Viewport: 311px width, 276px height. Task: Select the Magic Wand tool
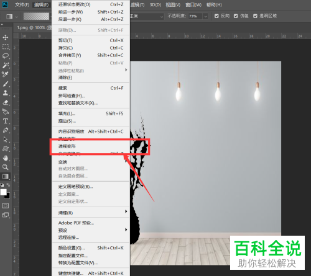(6, 65)
